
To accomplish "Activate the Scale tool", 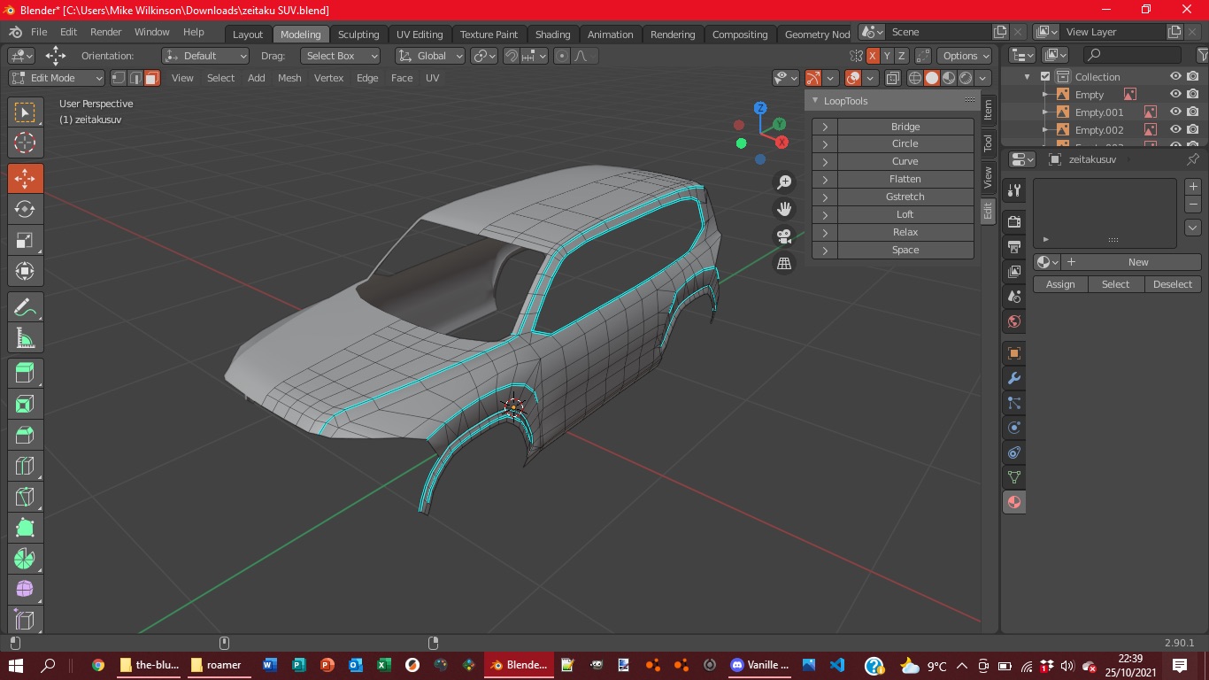I will tap(25, 241).
